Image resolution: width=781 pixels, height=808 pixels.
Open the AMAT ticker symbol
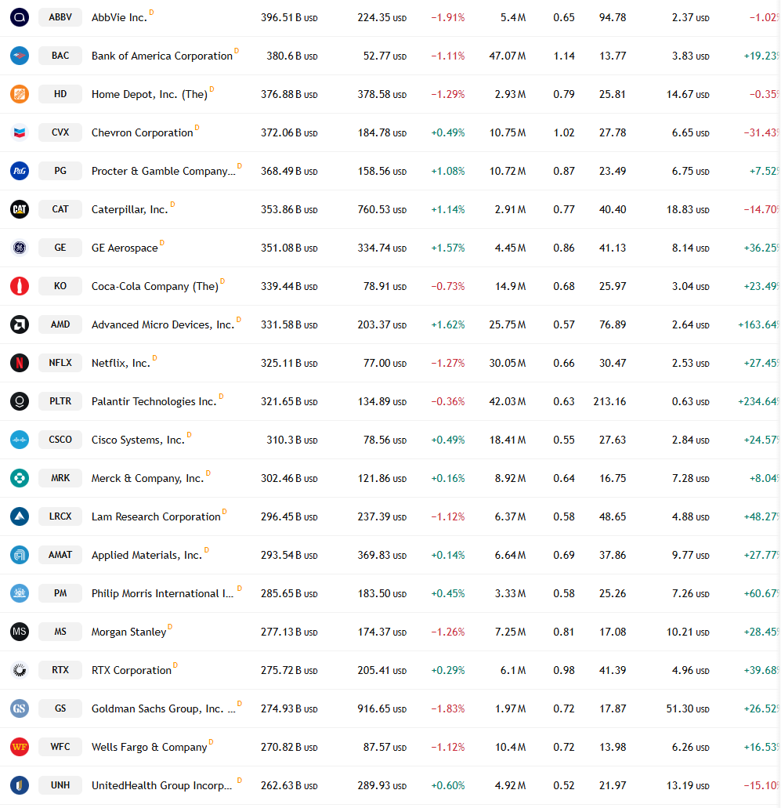pyautogui.click(x=60, y=555)
